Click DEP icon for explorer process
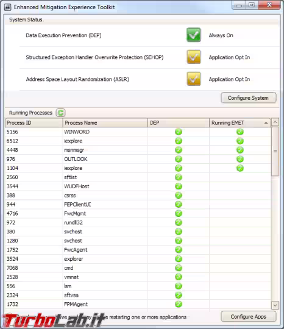This screenshot has width=284, height=329. coord(179,259)
